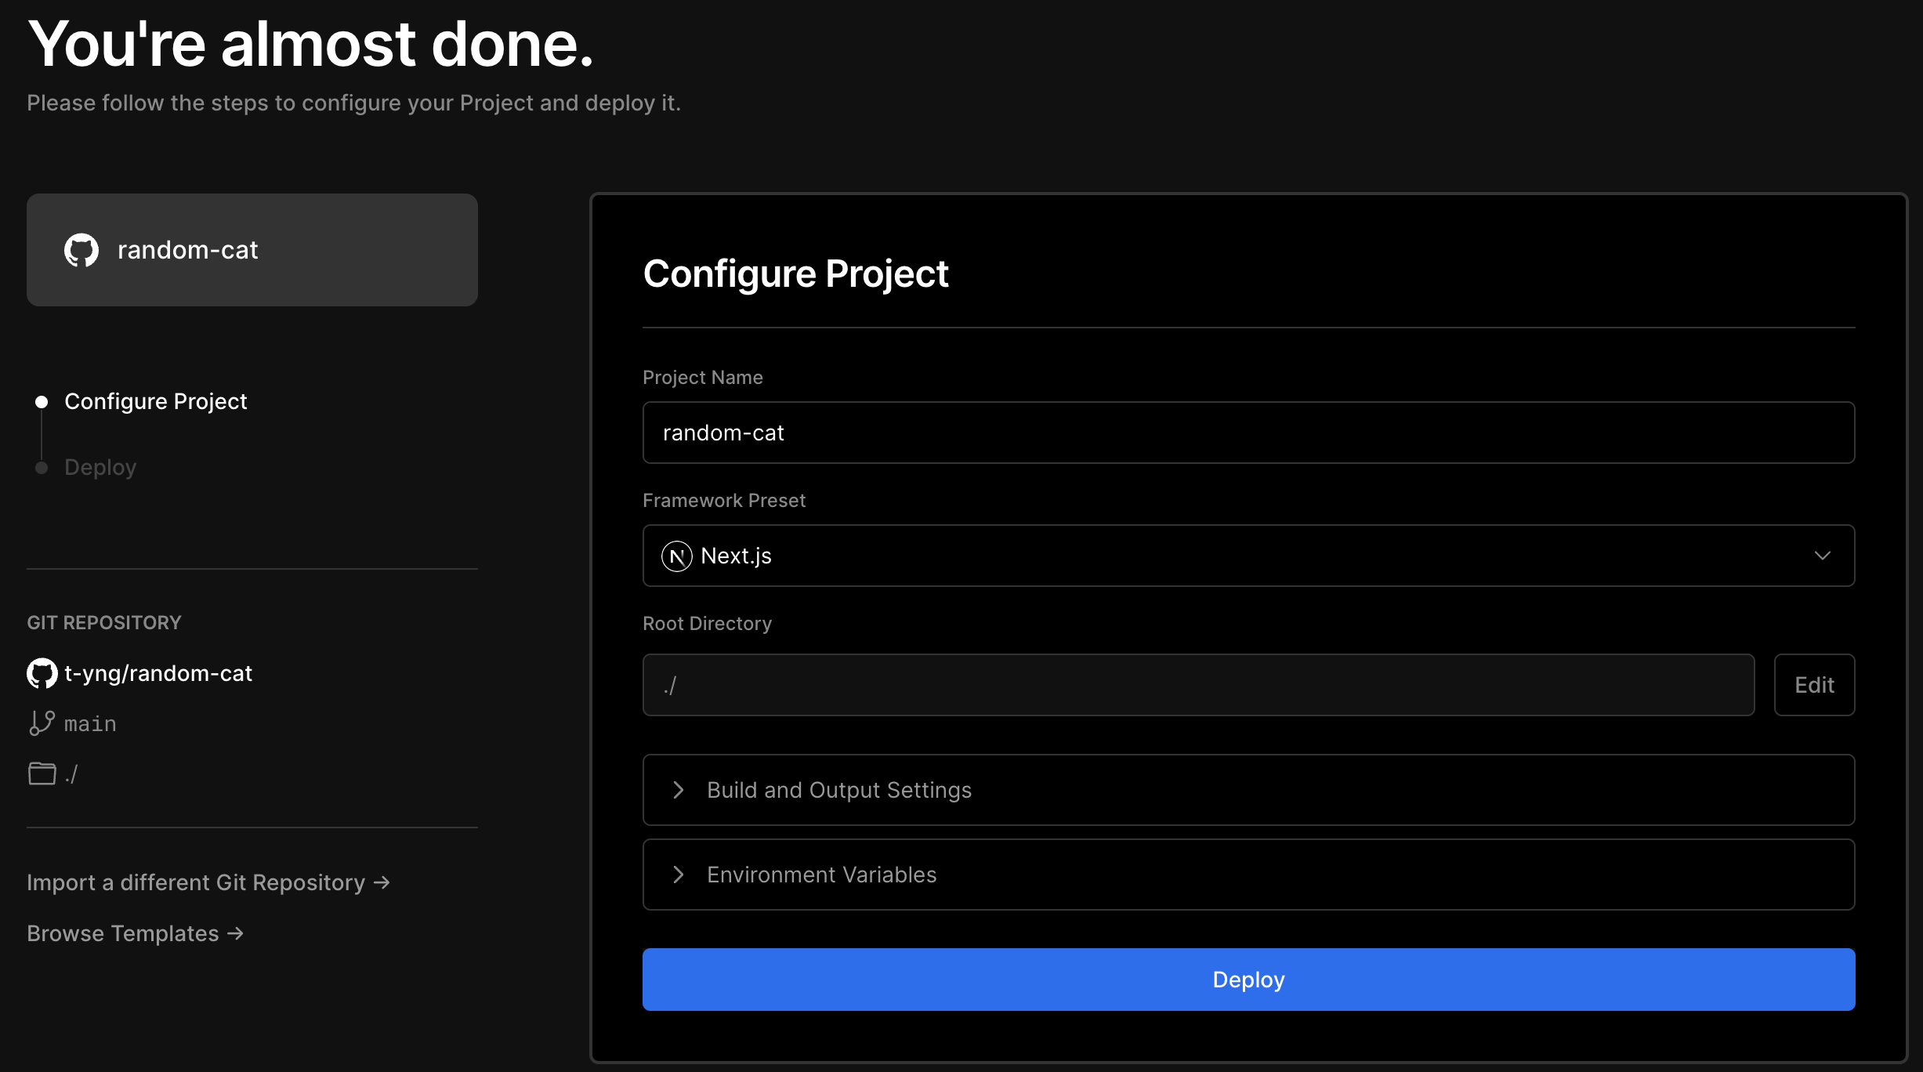Click Import a different Git Repository link

point(208,882)
